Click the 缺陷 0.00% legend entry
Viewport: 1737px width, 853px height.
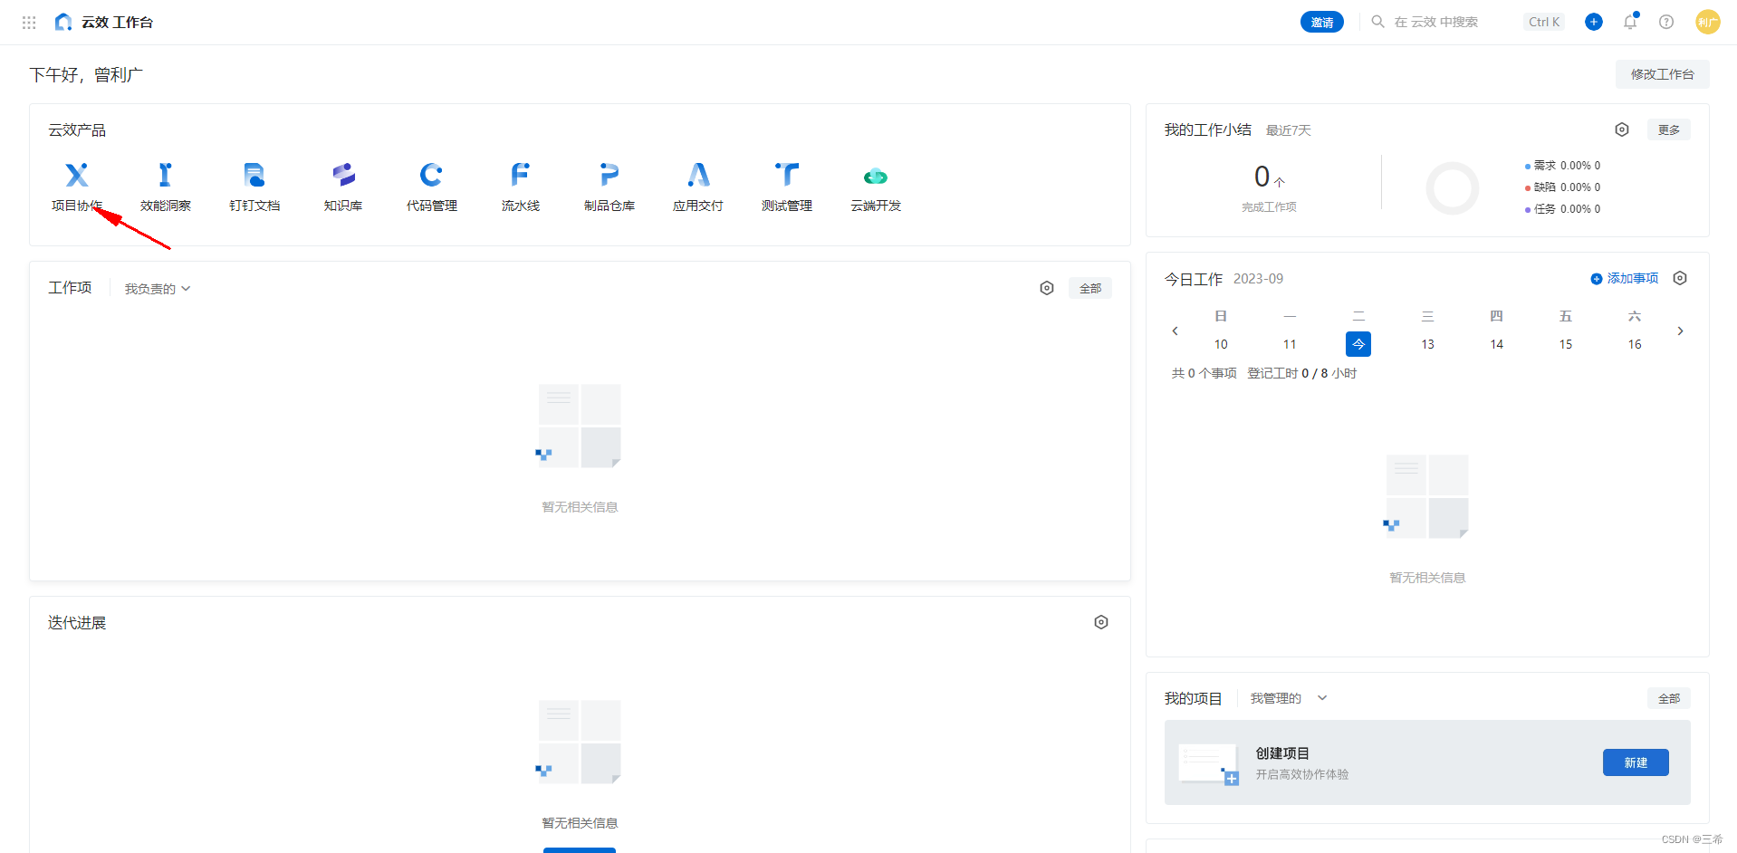pos(1563,187)
